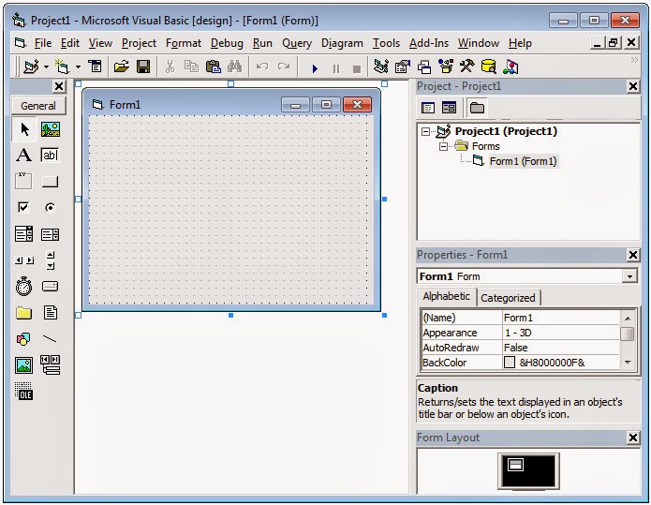Click the BackColor color swatch

point(510,363)
